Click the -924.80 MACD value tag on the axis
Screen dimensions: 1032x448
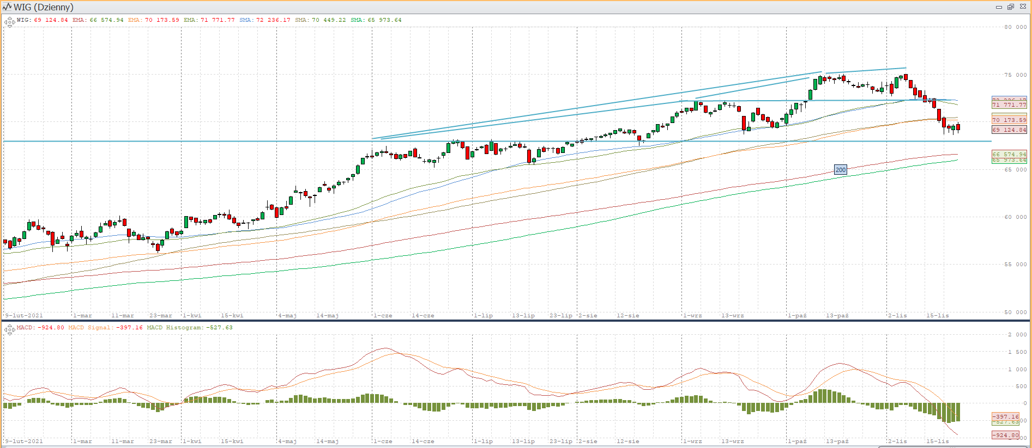[1005, 435]
